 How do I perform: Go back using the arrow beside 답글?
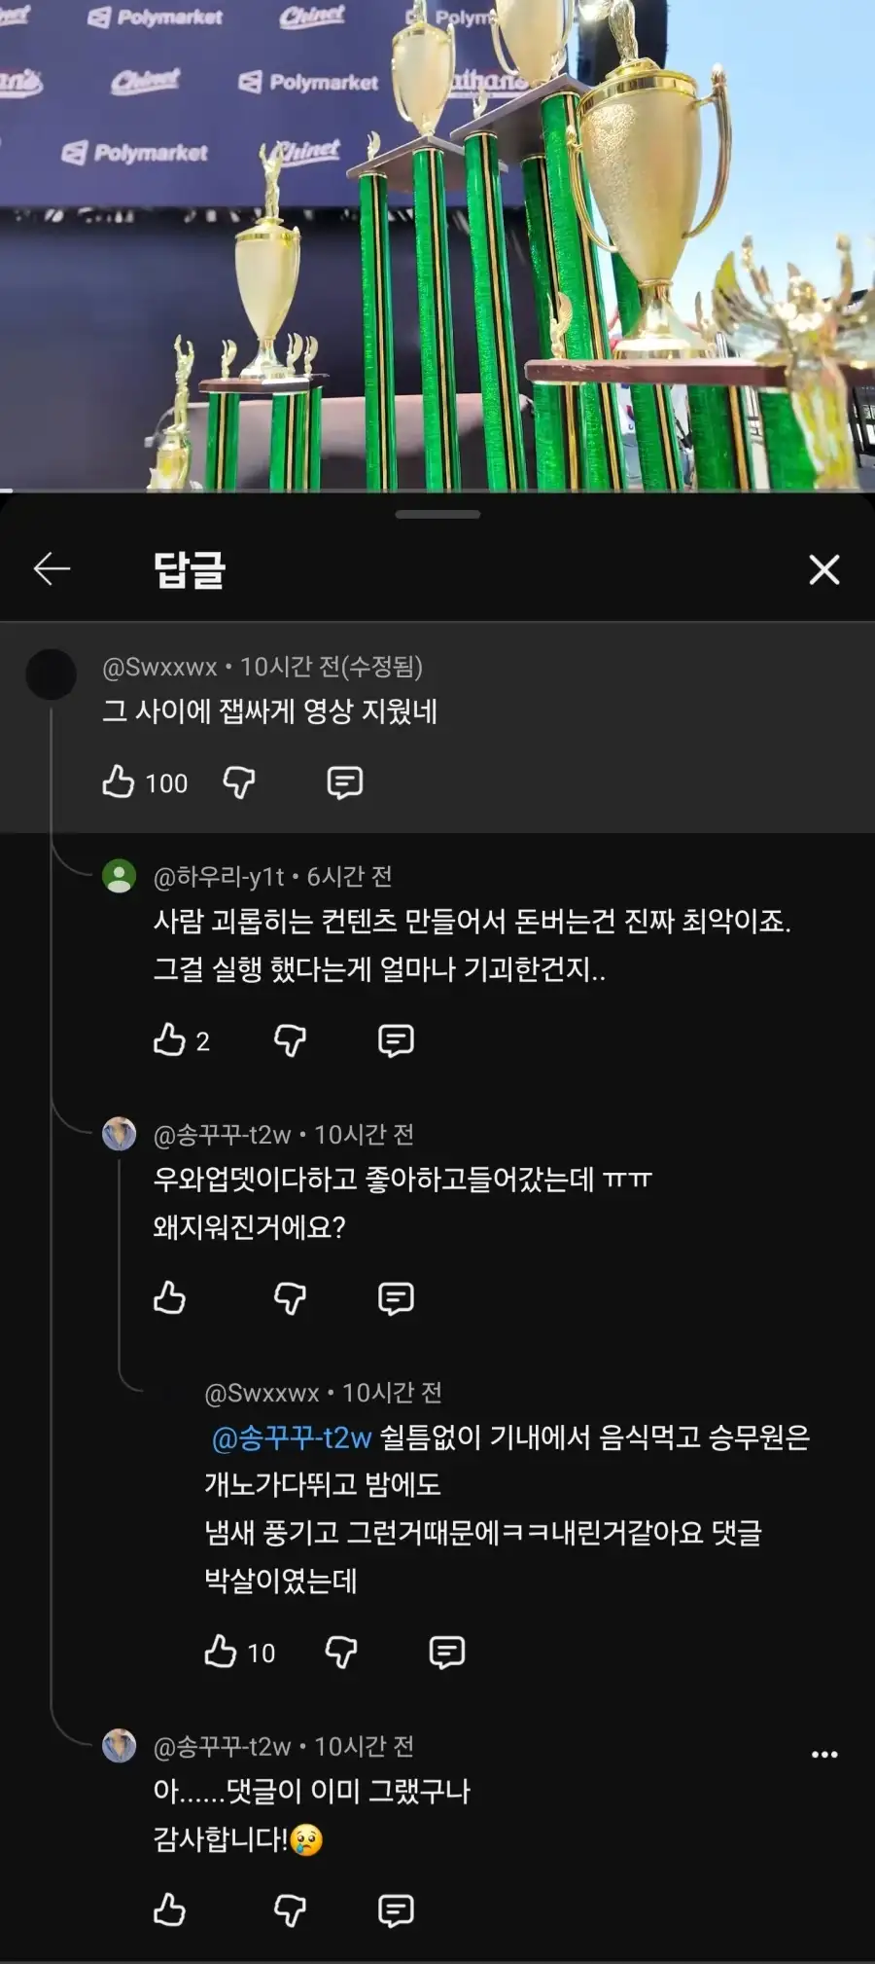click(x=52, y=568)
